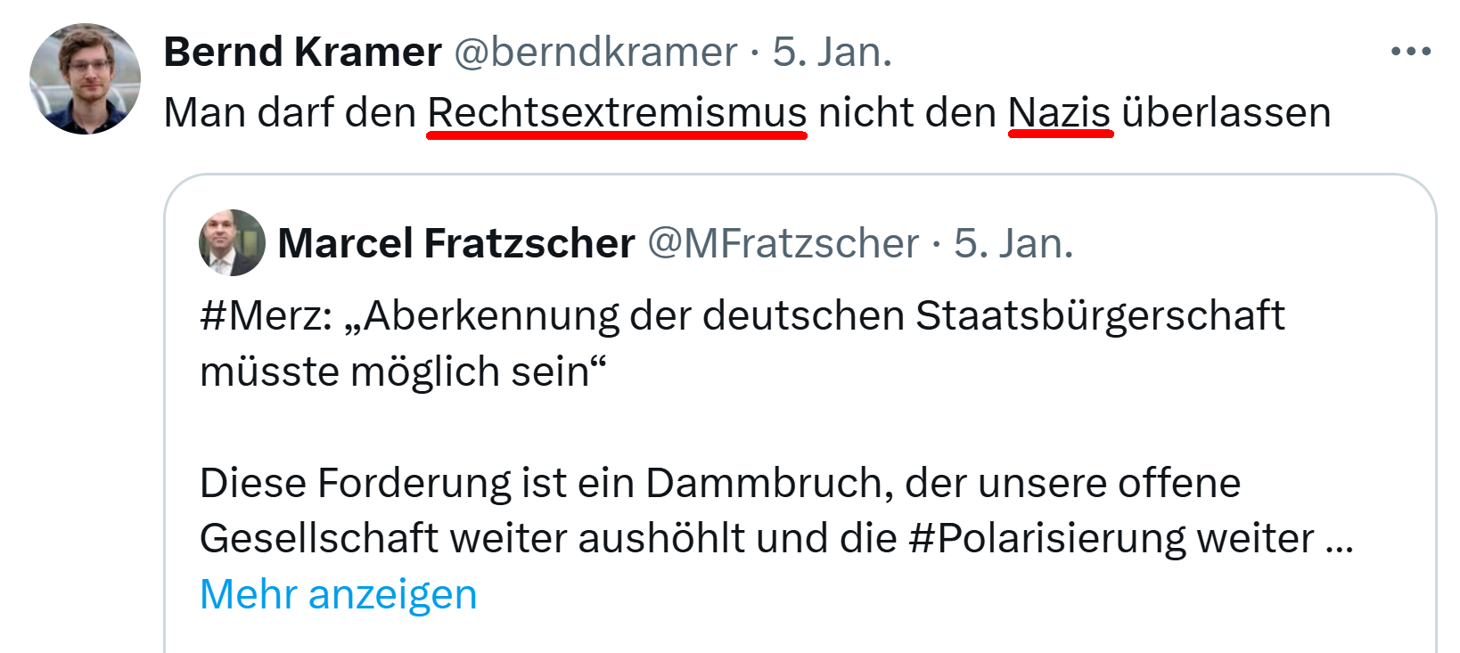The width and height of the screenshot is (1460, 653).
Task: Open the three-dot more options menu
Action: pos(1410,52)
